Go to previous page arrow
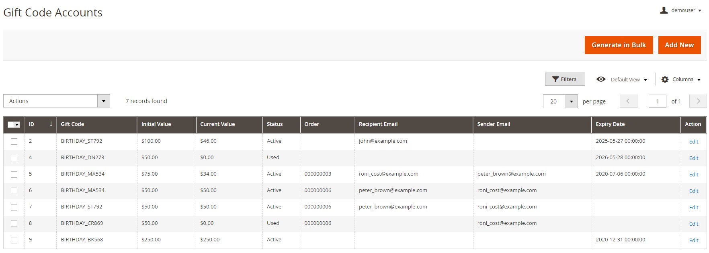 click(628, 101)
